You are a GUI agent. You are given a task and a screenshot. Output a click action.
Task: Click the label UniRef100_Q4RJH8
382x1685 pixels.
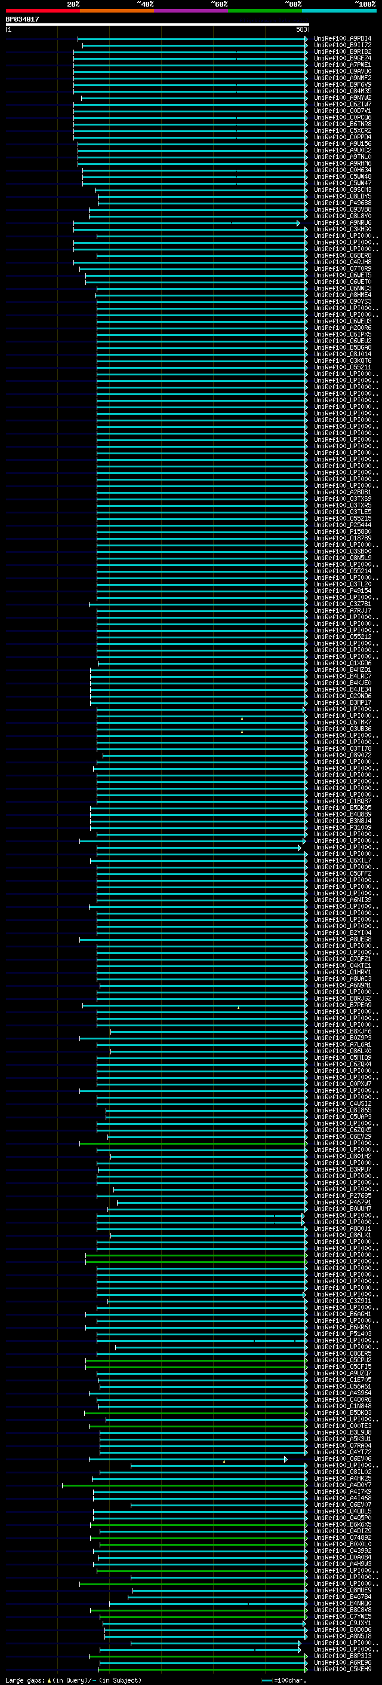pyautogui.click(x=342, y=262)
